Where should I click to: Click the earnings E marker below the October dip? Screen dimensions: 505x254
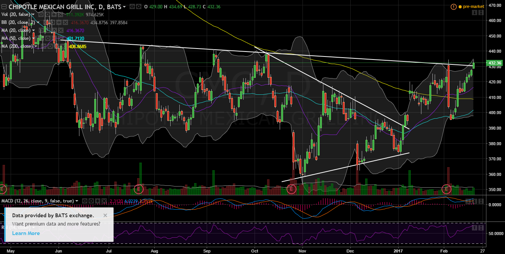point(291,188)
